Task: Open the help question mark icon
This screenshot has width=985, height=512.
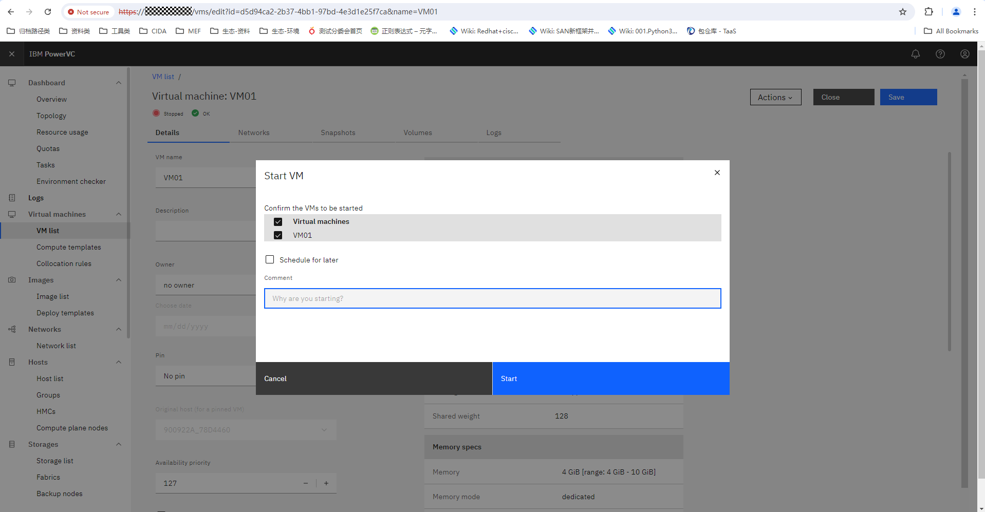Action: click(x=940, y=54)
